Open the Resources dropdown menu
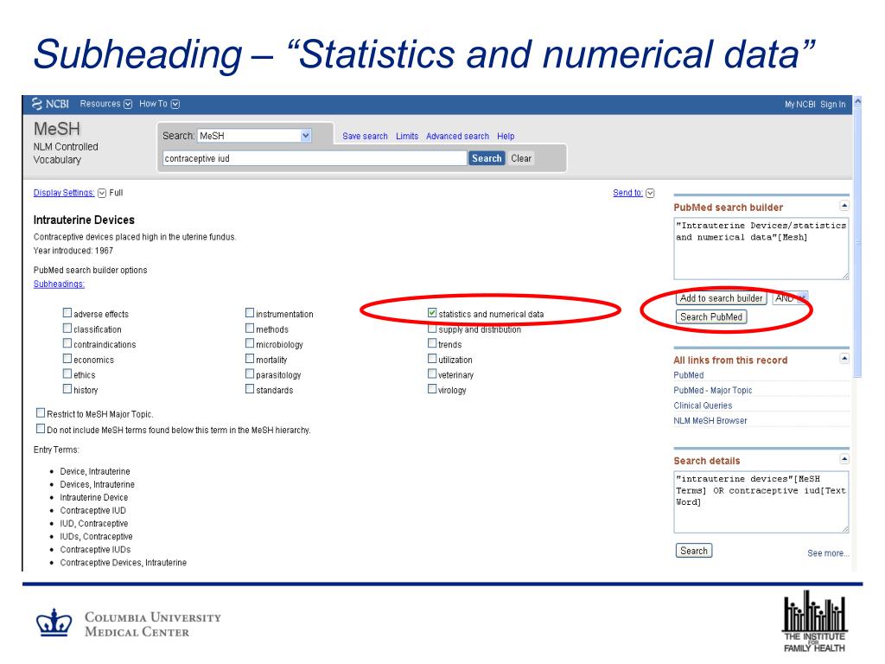 tap(106, 104)
